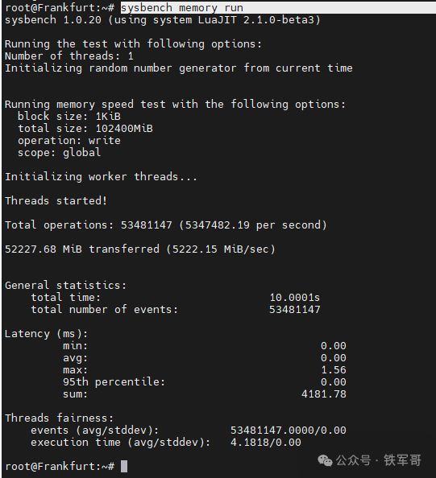
Task: Click the latency sum 4181.78 value
Action: pos(324,394)
